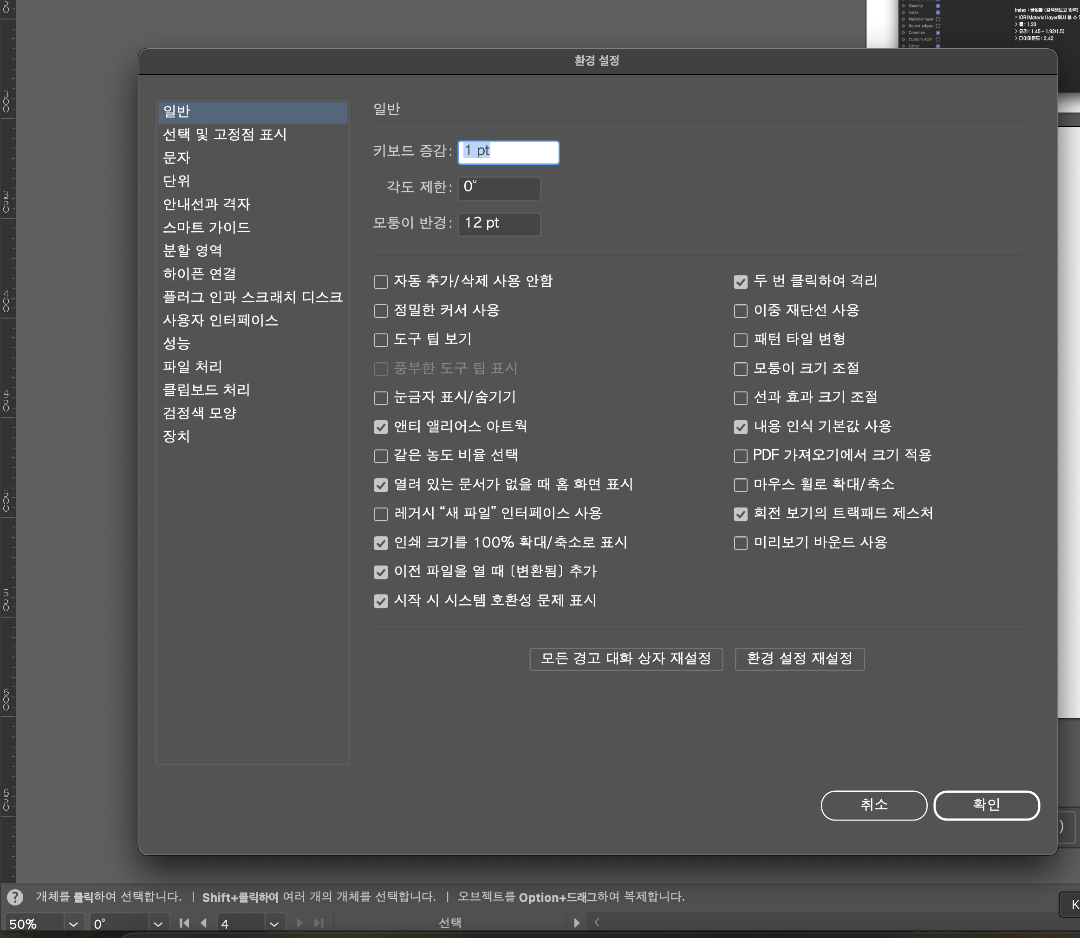Select the 단위 preferences category
1080x938 pixels.
[x=176, y=181]
